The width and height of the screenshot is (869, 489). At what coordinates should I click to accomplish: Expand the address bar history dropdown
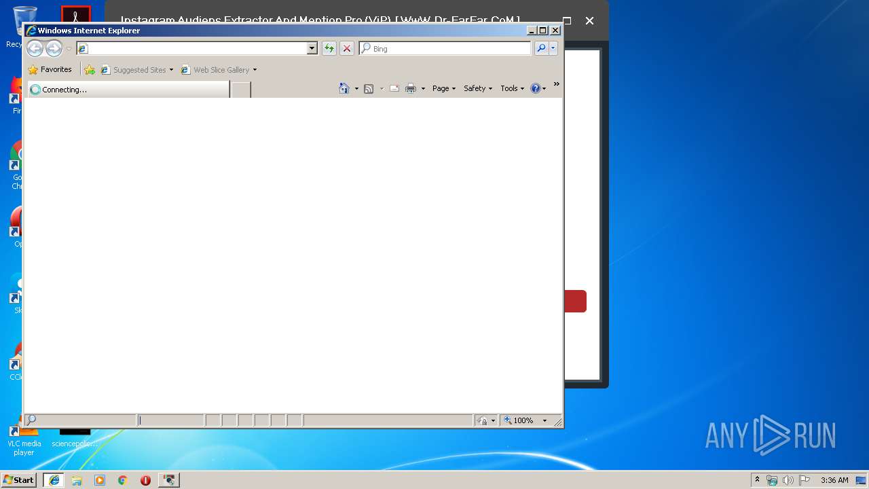coord(312,48)
